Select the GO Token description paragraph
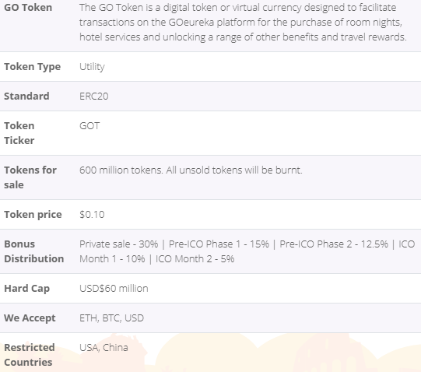 243,23
